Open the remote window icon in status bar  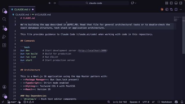point(3,102)
